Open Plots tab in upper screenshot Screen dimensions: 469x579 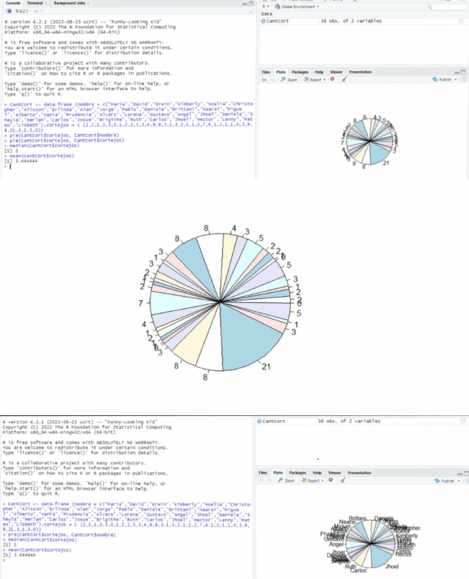281,72
